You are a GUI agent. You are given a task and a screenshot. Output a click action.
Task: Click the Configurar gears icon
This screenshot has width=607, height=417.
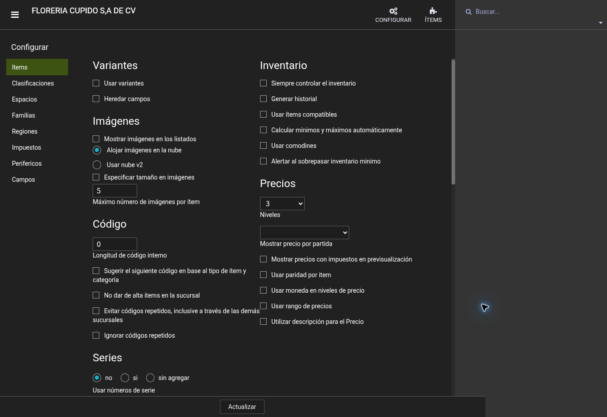(x=393, y=11)
